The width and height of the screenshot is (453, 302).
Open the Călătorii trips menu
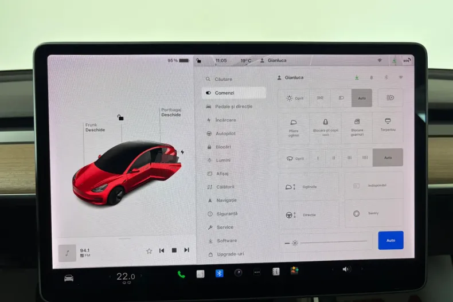coord(221,187)
